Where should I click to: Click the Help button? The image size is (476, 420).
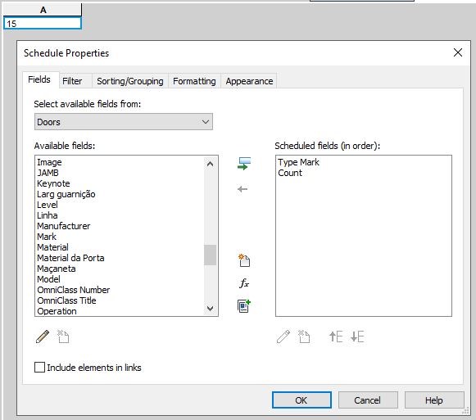[x=434, y=400]
